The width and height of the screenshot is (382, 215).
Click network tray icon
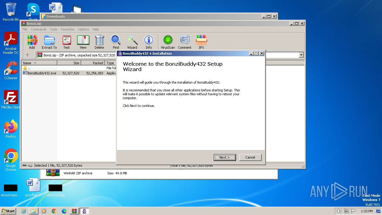346,211
